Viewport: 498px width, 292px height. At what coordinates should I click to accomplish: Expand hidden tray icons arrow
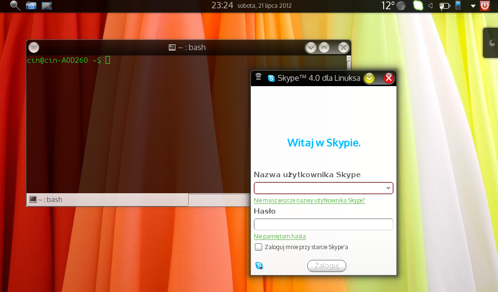pos(473,6)
